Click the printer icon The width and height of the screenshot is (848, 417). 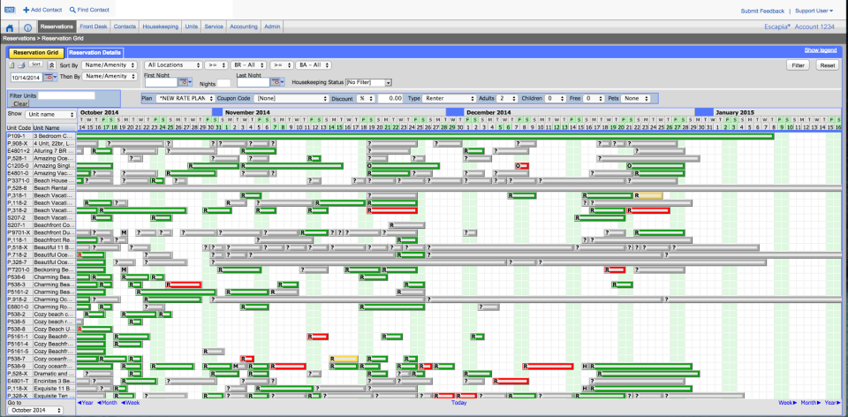click(21, 64)
